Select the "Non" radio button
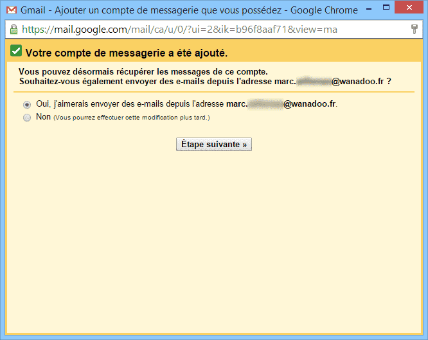Viewport: 428px width, 340px height. click(x=27, y=118)
